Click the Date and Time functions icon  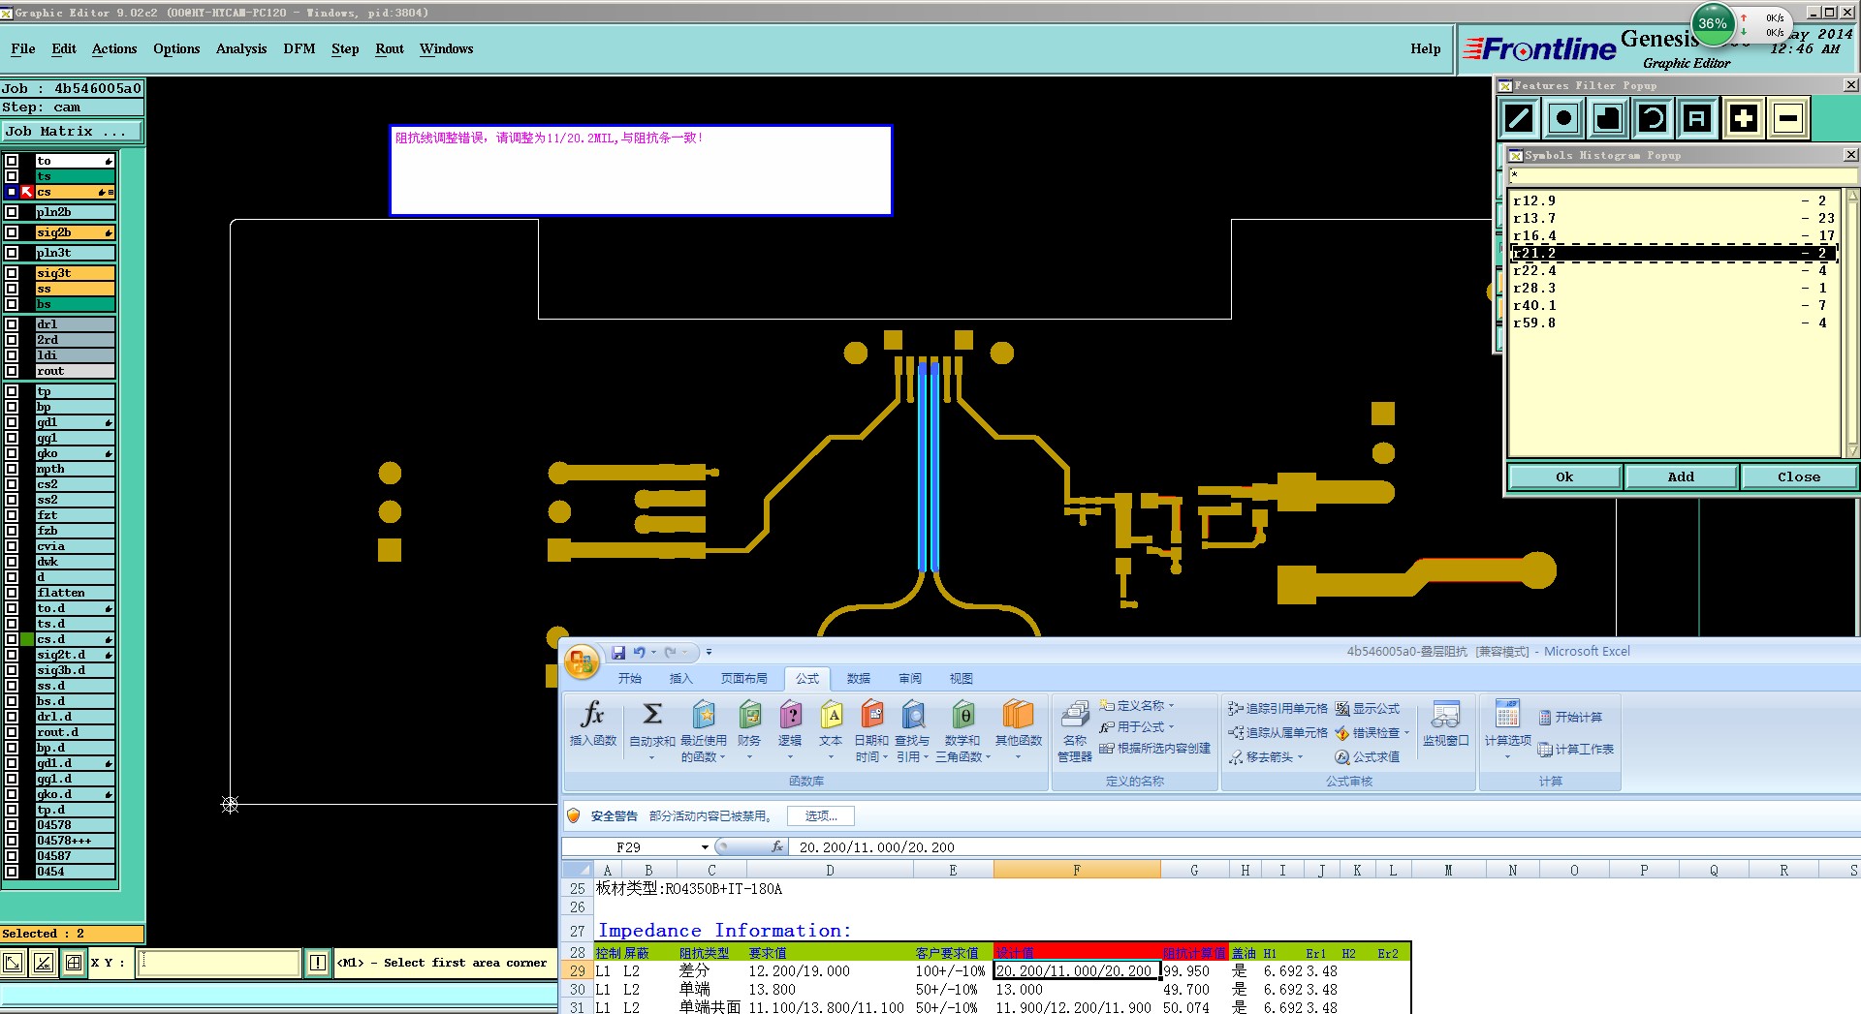tap(871, 715)
